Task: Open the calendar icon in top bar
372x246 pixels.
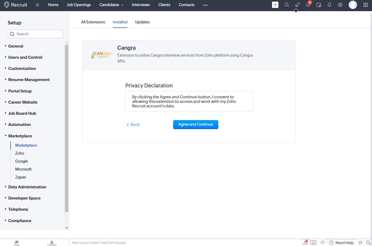Action: (319, 5)
